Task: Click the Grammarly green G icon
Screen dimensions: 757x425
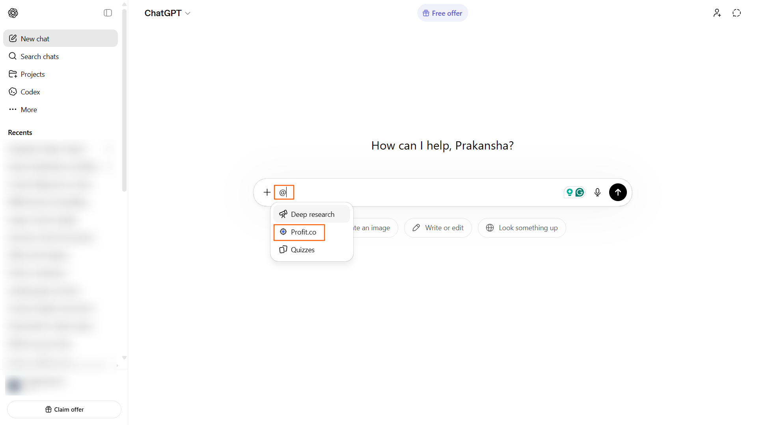Action: [580, 192]
